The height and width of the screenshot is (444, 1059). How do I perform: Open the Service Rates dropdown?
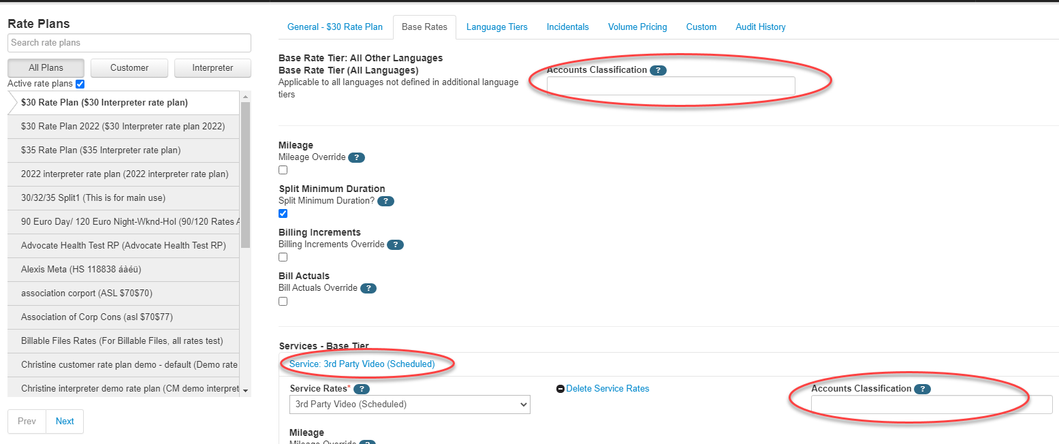[409, 404]
